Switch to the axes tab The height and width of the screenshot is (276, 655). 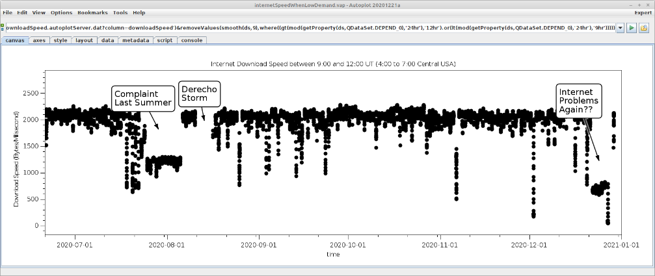click(39, 40)
